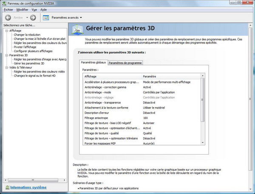Open the Informations système link
255x194 pixels.
[x=28, y=187]
